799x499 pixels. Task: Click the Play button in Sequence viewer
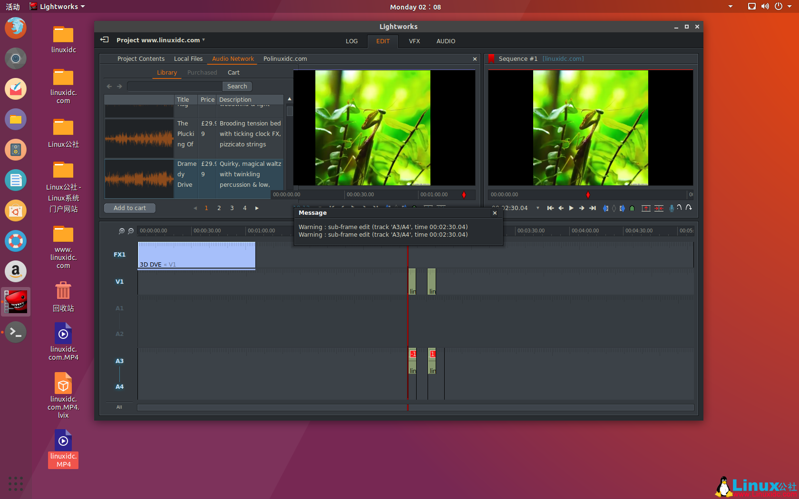(x=571, y=208)
